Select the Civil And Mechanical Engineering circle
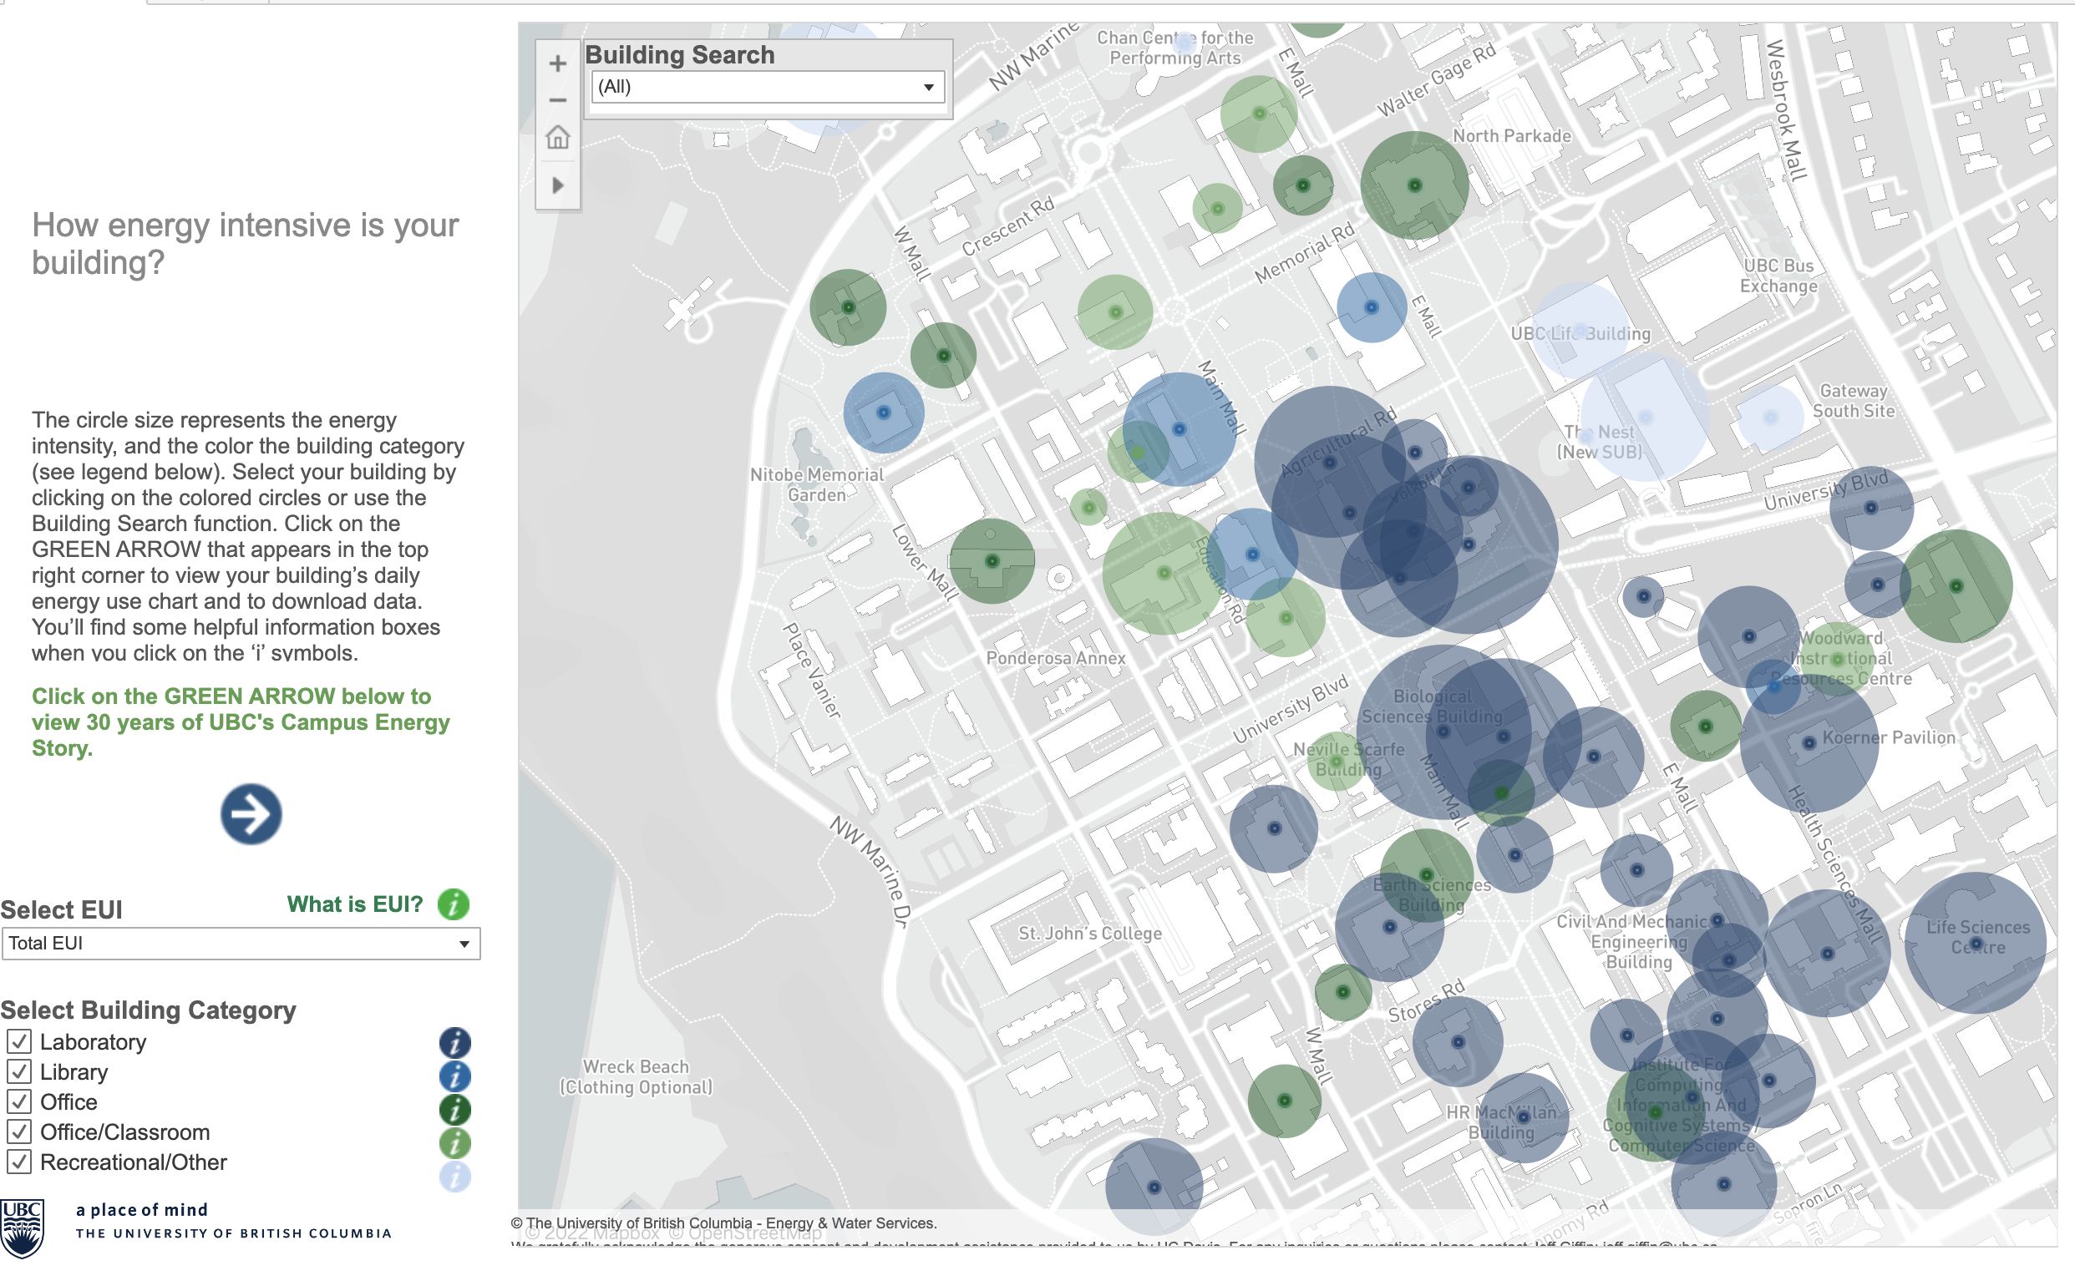The width and height of the screenshot is (2075, 1281). pyautogui.click(x=1637, y=870)
